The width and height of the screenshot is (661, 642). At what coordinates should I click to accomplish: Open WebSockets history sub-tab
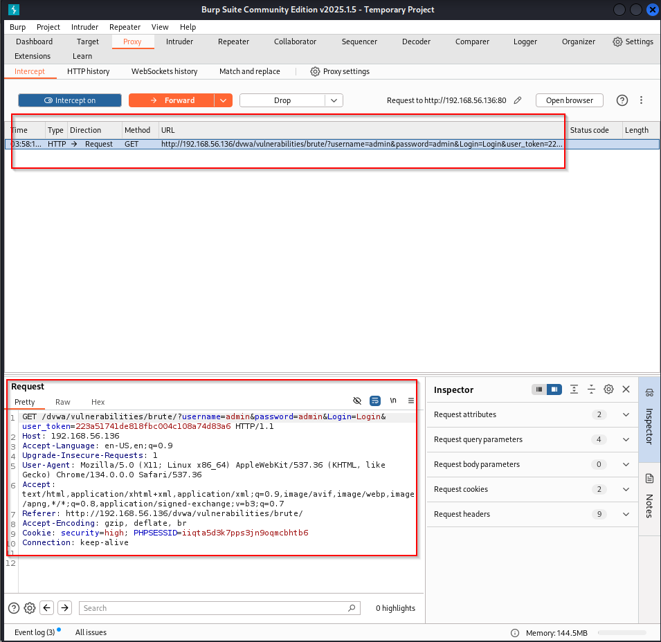165,72
